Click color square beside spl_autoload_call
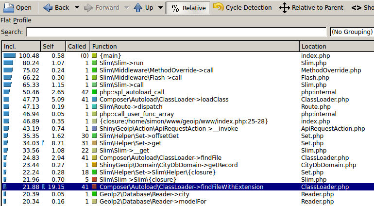This screenshot has height=206, width=374. [94, 92]
